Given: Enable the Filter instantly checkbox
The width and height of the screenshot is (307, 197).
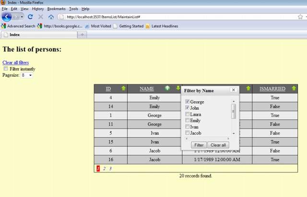Looking at the screenshot, I should pyautogui.click(x=6, y=69).
